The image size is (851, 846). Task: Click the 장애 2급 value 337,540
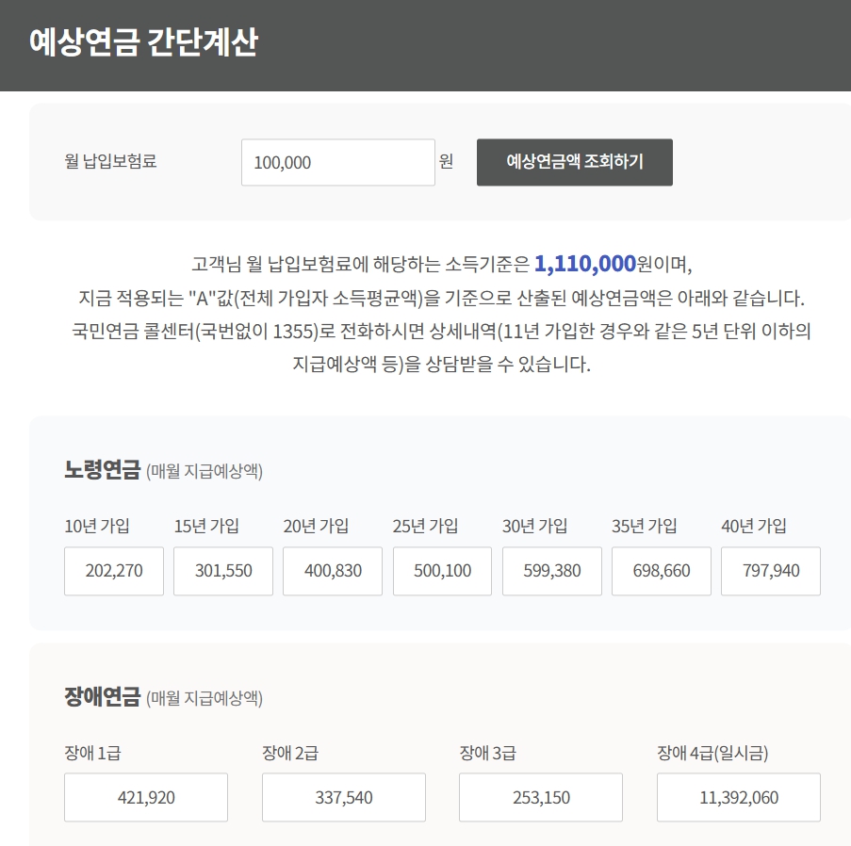[344, 798]
